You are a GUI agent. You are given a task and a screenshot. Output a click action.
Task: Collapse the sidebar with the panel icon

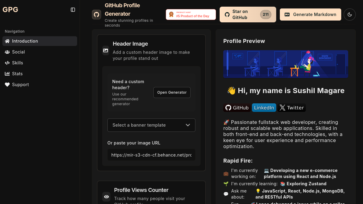[73, 10]
